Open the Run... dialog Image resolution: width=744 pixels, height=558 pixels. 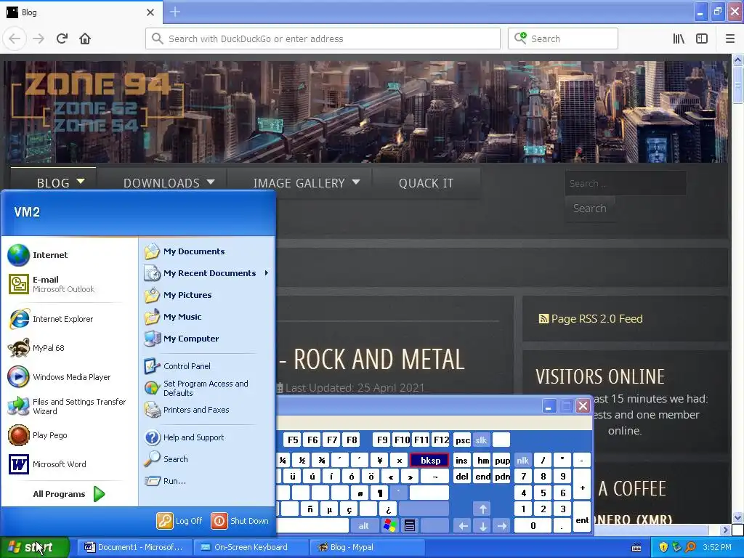165,481
